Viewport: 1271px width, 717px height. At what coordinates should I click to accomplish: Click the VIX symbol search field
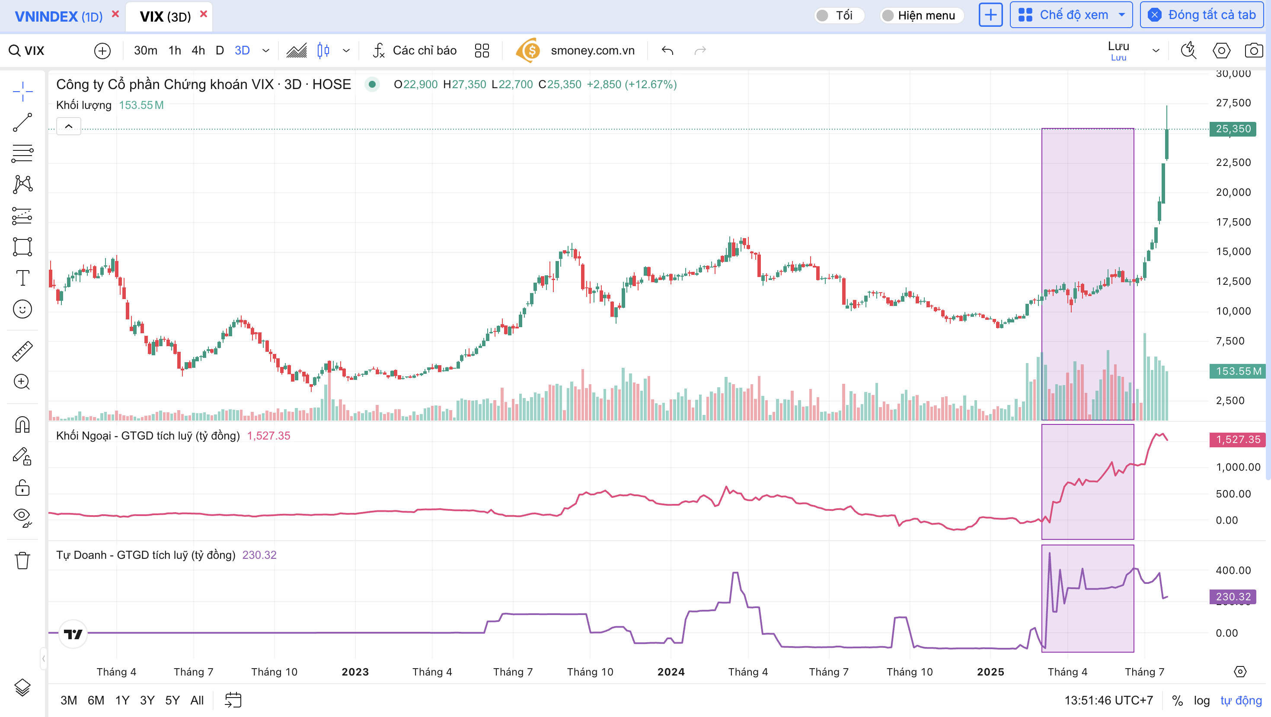pos(35,50)
